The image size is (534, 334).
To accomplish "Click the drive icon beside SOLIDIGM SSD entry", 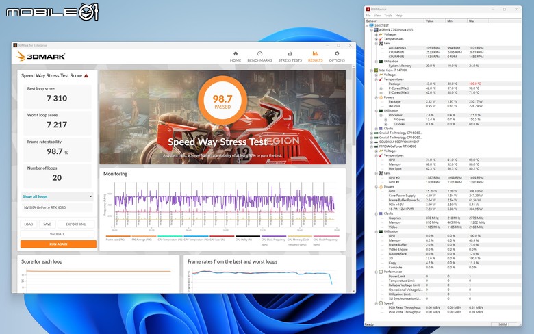I will (376, 142).
